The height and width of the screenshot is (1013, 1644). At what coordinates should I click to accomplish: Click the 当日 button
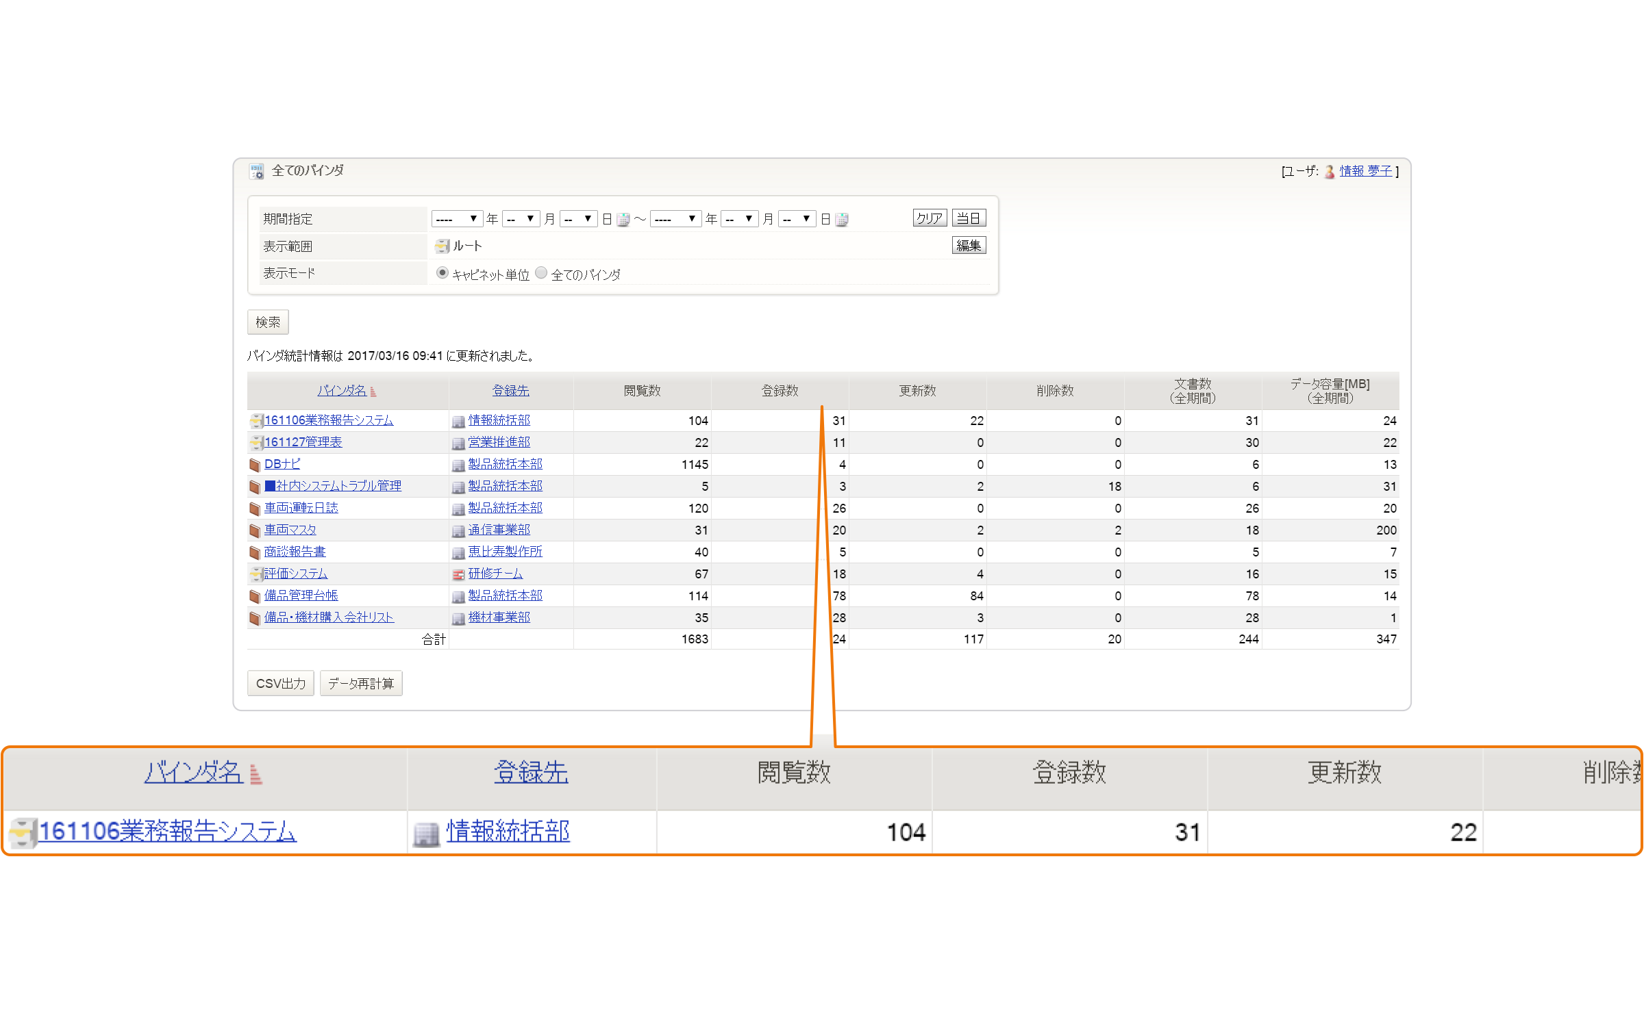tap(969, 218)
